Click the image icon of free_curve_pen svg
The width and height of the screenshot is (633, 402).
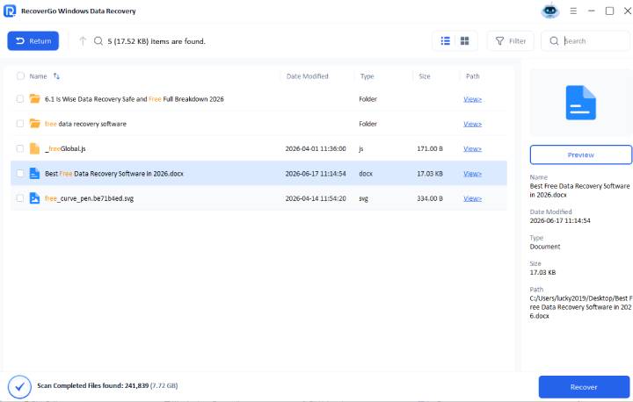click(x=34, y=198)
